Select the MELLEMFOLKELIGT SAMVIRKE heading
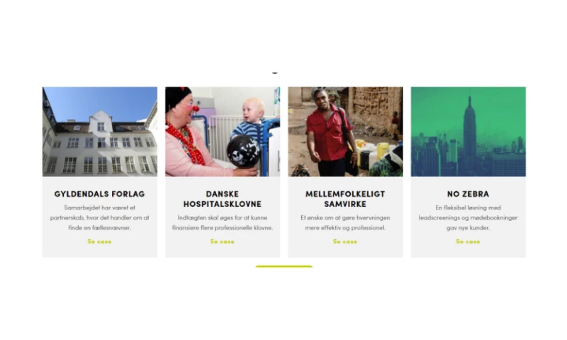The height and width of the screenshot is (340, 567). click(x=345, y=199)
